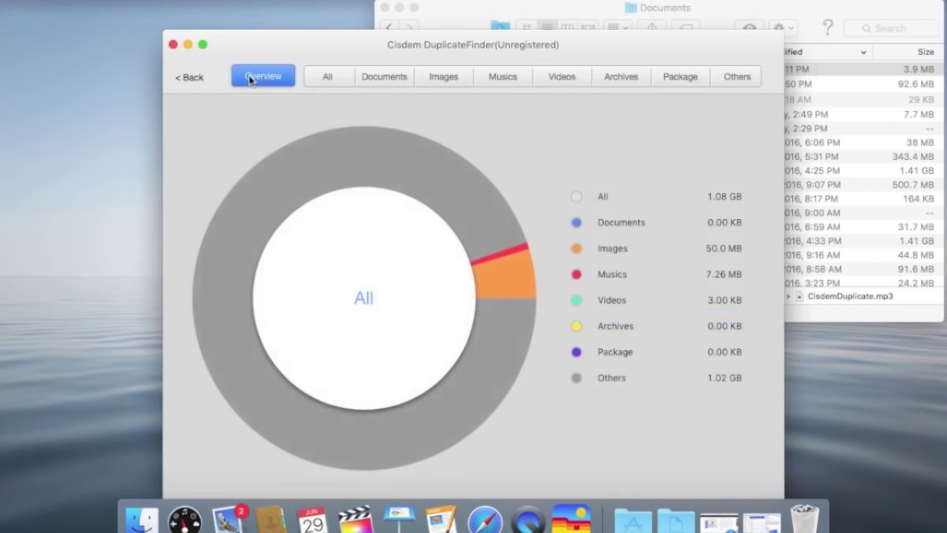Viewport: 947px width, 533px height.
Task: Click the teal Videos legend dot
Action: [576, 301]
